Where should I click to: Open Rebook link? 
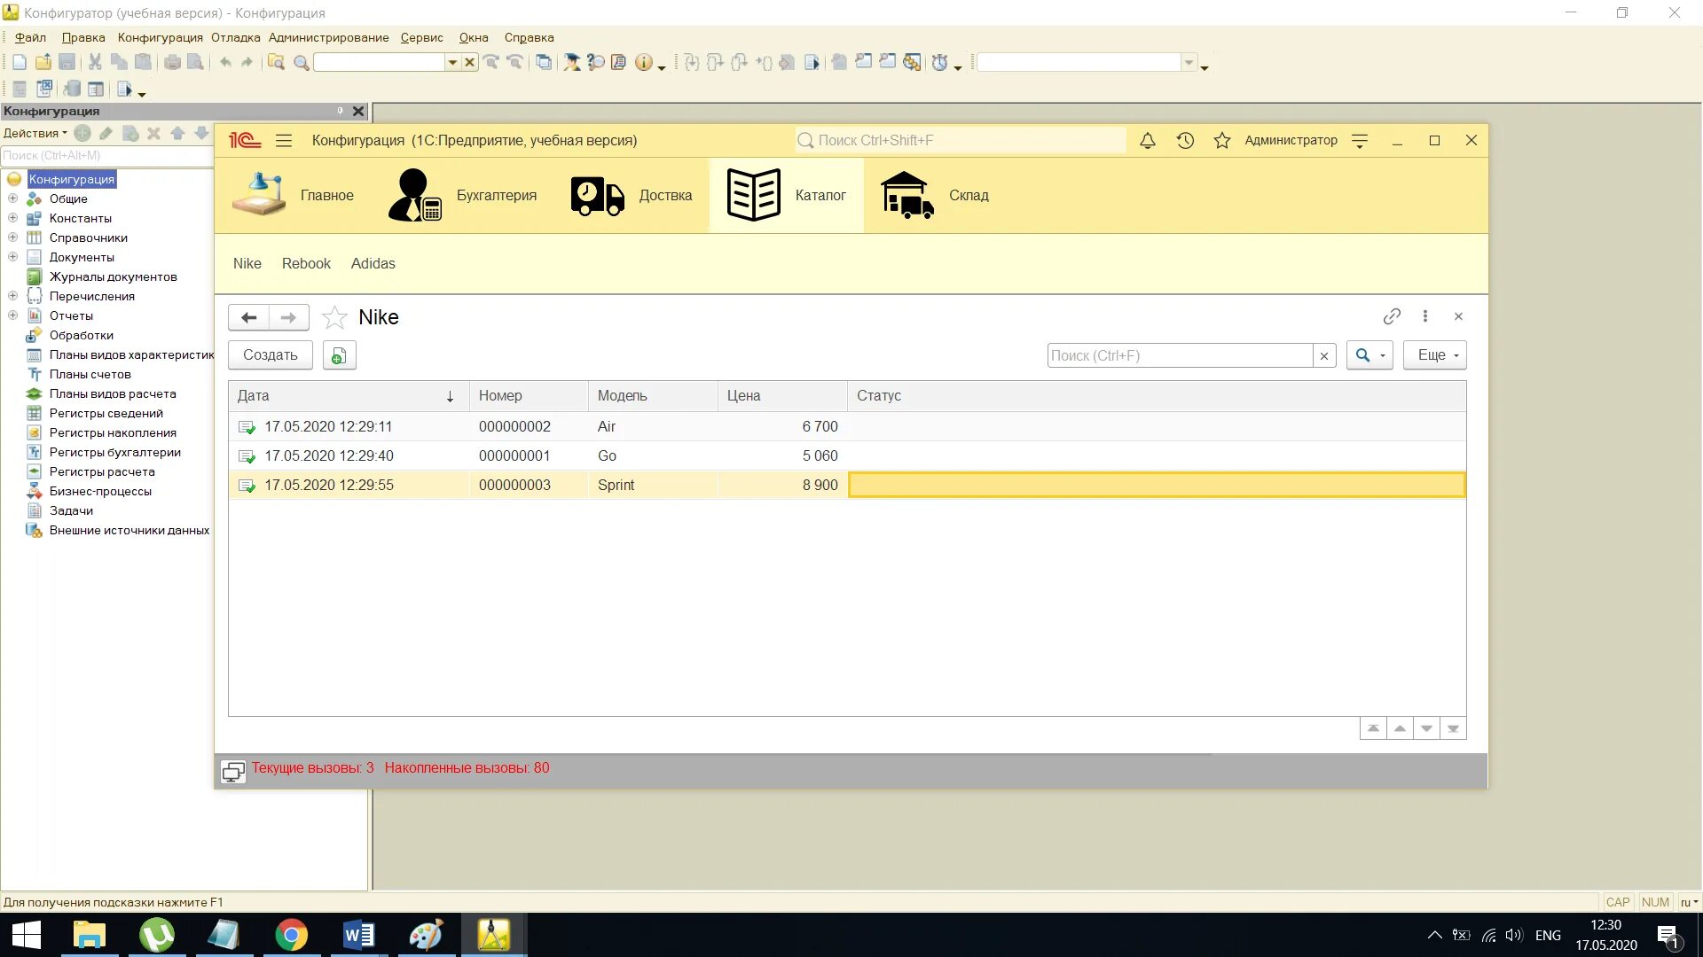tap(306, 263)
